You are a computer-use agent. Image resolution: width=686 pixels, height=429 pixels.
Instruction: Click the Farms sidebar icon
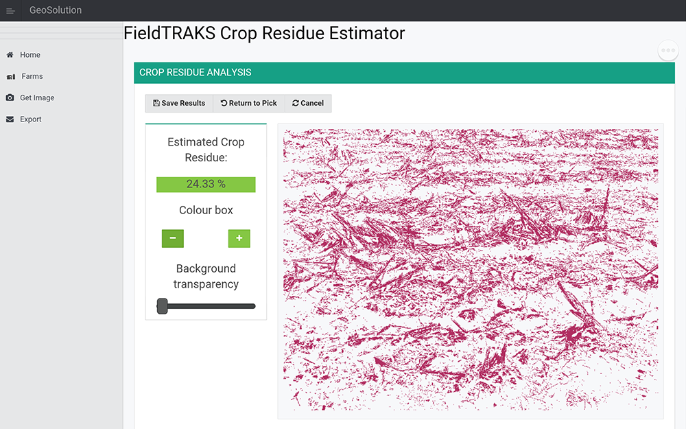(x=10, y=77)
